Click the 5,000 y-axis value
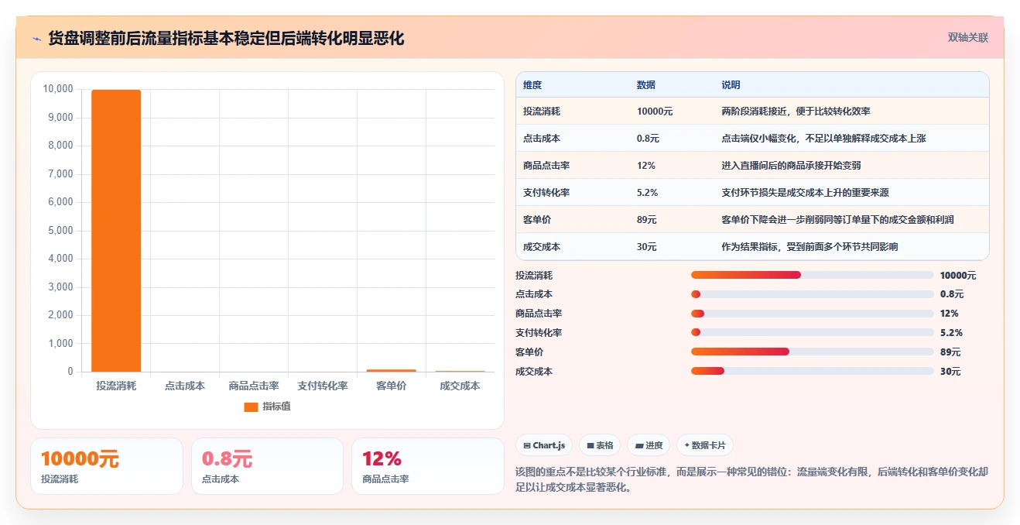Screen dimensions: 1020x525 pyautogui.click(x=60, y=231)
